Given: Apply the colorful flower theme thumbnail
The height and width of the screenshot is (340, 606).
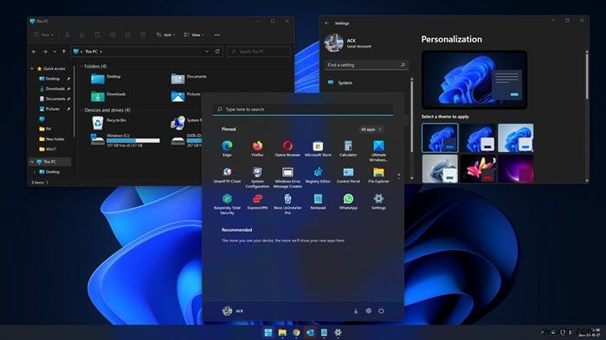Looking at the screenshot, I should (x=478, y=169).
